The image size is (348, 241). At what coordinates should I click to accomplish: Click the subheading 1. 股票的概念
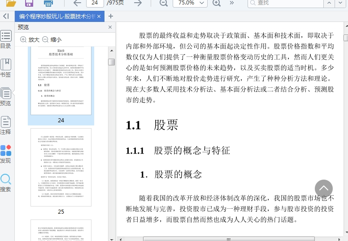coord(171,175)
